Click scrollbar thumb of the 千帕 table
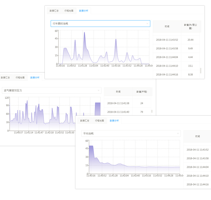The image size is (211, 200). 152,111
